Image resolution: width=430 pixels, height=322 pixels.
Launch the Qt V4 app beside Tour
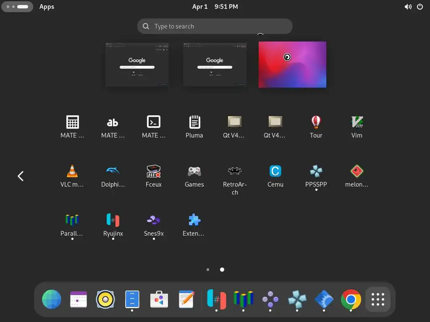coord(275,127)
